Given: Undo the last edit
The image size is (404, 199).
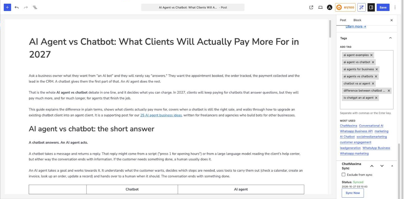Looking at the screenshot, I should pyautogui.click(x=17, y=7).
